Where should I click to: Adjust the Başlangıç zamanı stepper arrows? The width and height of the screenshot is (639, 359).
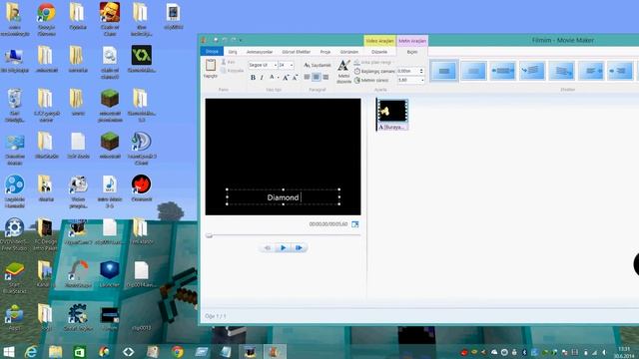pos(421,71)
